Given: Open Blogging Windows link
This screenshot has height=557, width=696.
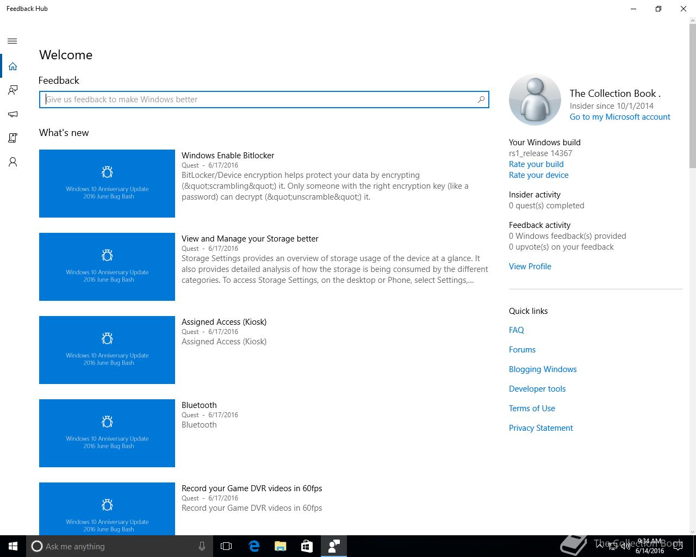Looking at the screenshot, I should point(543,369).
